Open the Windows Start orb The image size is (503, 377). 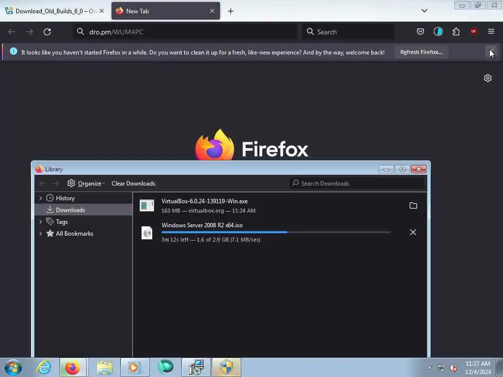click(x=13, y=367)
